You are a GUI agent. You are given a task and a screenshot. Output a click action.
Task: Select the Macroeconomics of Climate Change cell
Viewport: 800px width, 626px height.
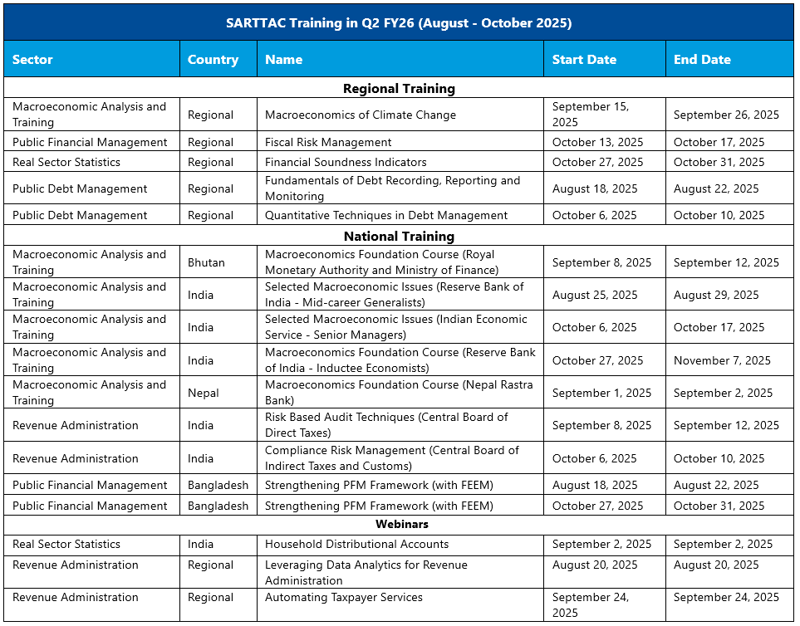(361, 115)
